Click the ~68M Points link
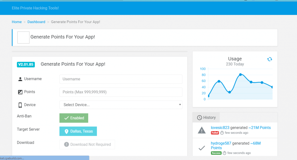 coord(236,146)
